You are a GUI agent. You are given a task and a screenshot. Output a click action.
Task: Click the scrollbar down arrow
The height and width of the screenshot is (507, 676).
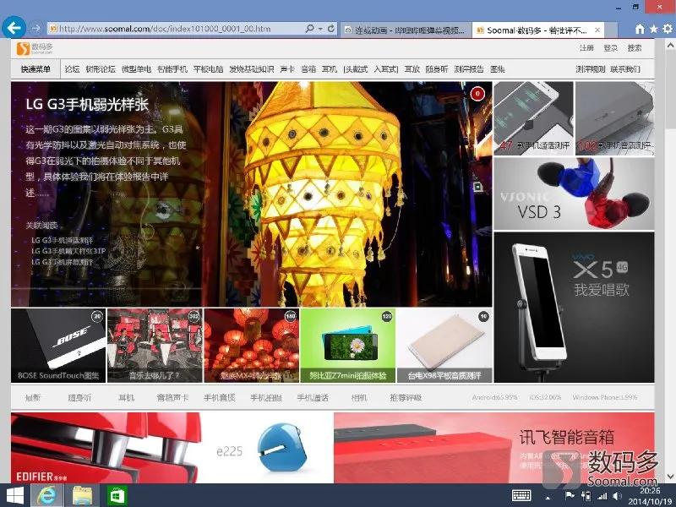click(x=670, y=477)
